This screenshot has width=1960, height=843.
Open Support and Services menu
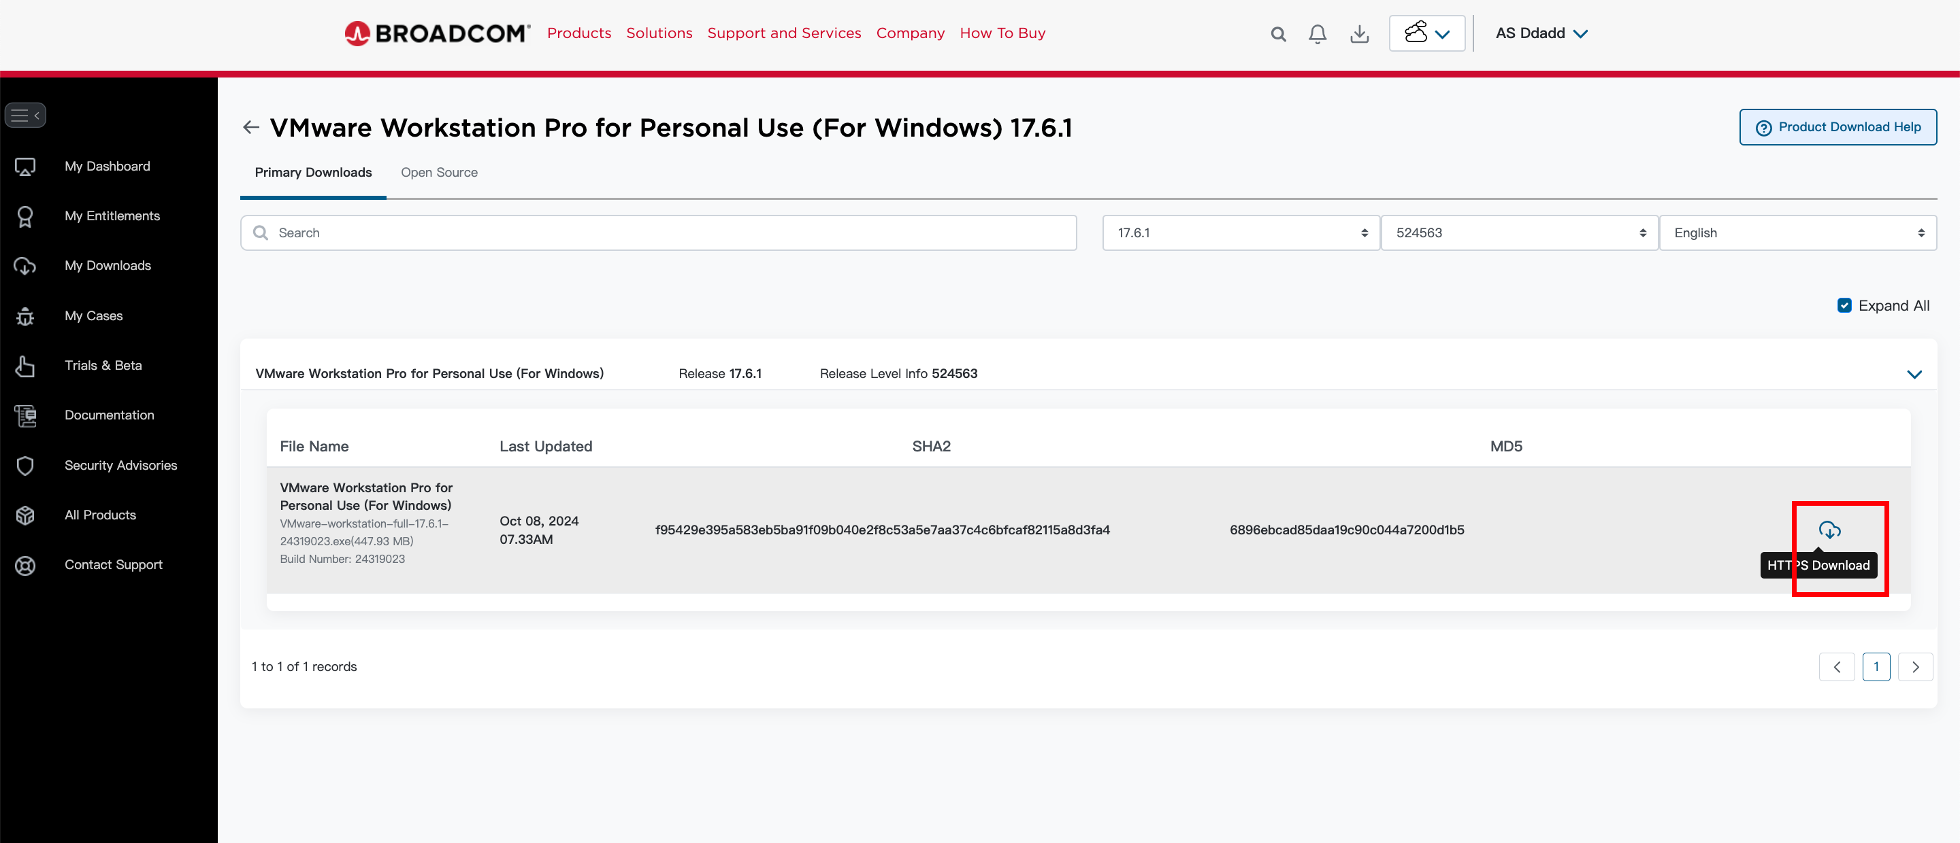(x=785, y=33)
